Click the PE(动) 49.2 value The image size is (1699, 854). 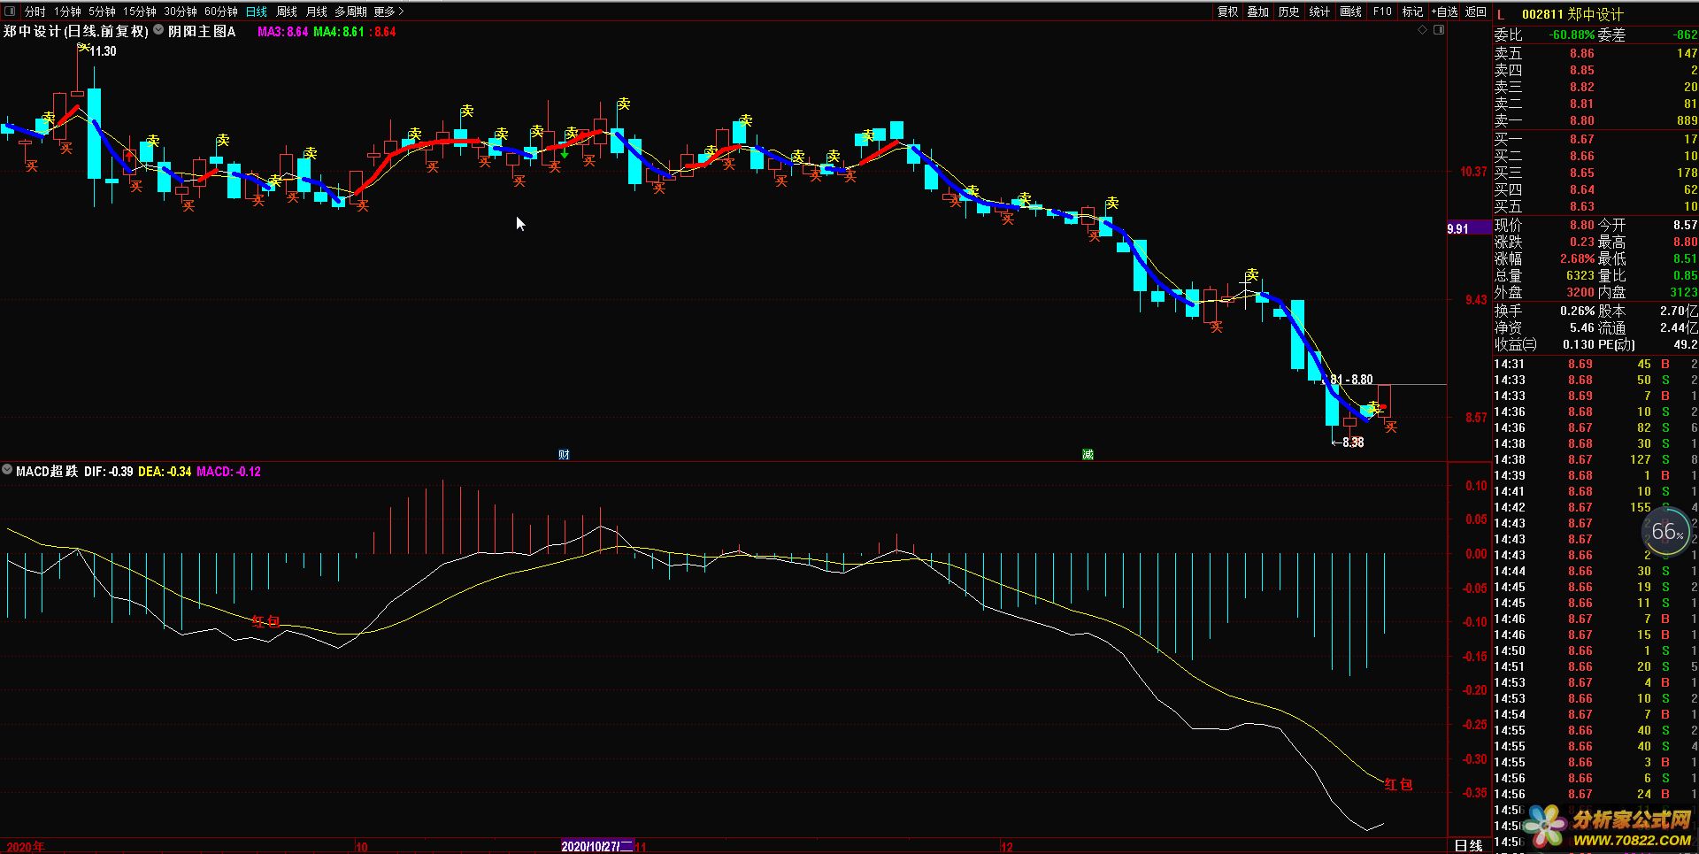(x=1686, y=344)
